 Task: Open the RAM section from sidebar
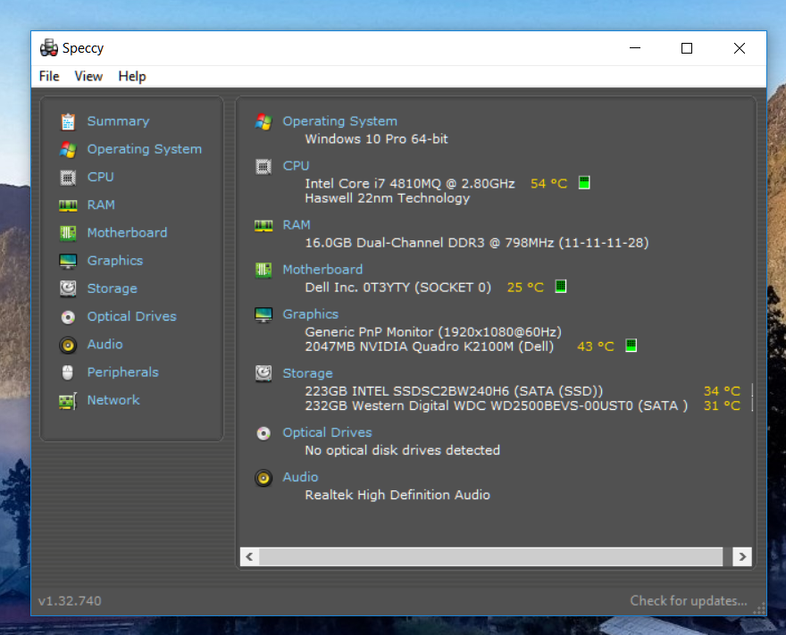101,205
